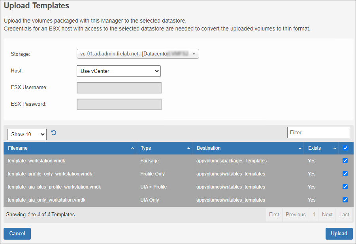Sort by Exists column arrow
Screen dimensions: 356x244
335,148
